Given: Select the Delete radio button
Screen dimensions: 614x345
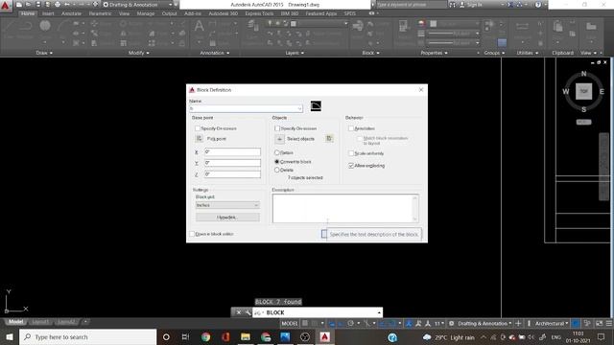Looking at the screenshot, I should pyautogui.click(x=277, y=171).
